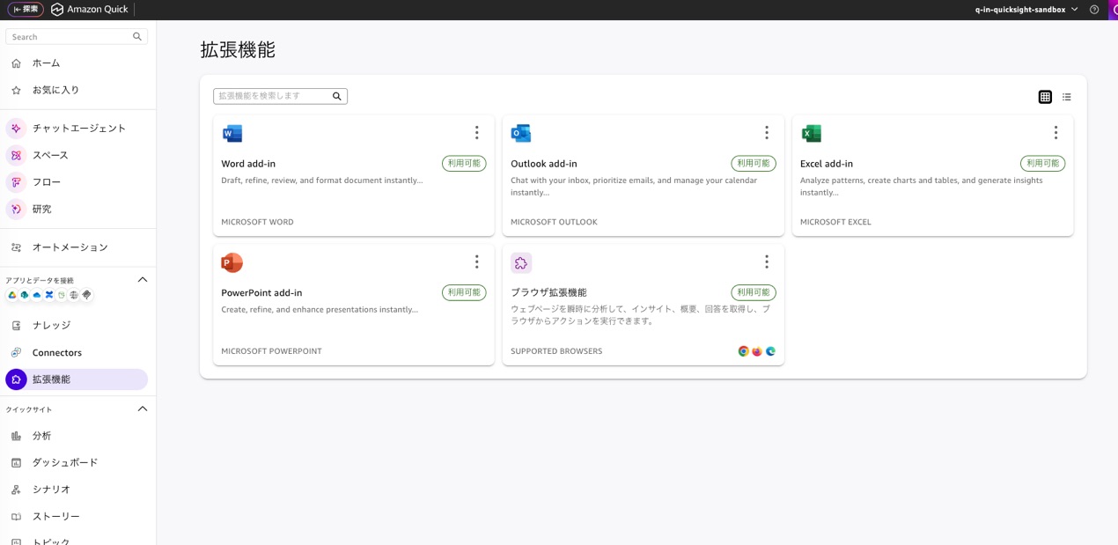
Task: Collapse the 探索 navigation panel
Action: [26, 10]
